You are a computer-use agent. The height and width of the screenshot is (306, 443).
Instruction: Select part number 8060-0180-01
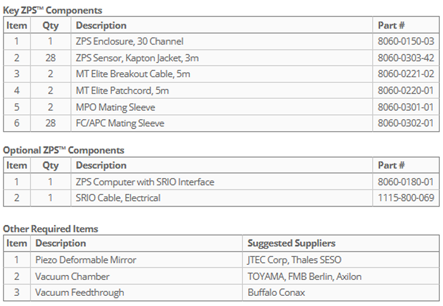pos(406,182)
